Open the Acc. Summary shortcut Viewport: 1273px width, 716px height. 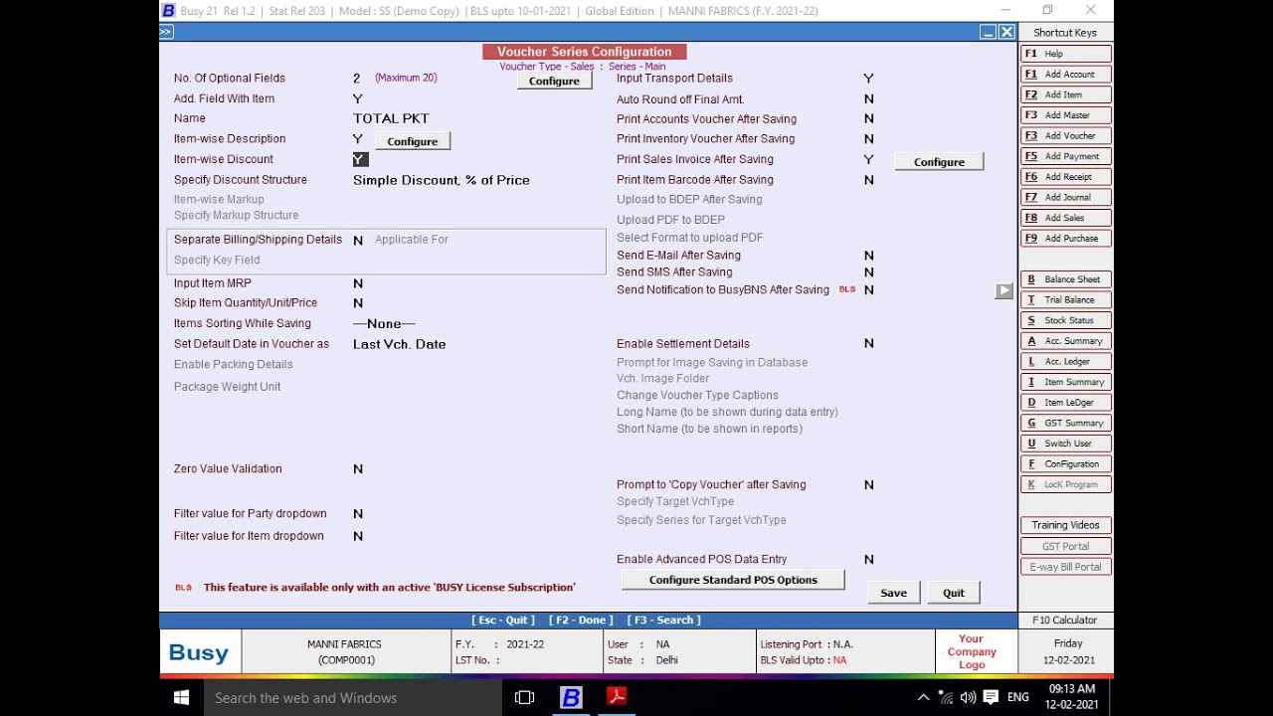coord(1065,341)
